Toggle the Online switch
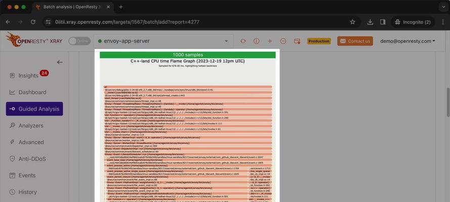This screenshot has height=202, width=450. (x=79, y=41)
